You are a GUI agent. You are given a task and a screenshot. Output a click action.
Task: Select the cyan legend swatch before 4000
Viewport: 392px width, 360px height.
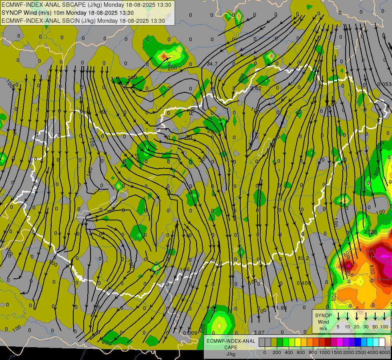(x=370, y=342)
